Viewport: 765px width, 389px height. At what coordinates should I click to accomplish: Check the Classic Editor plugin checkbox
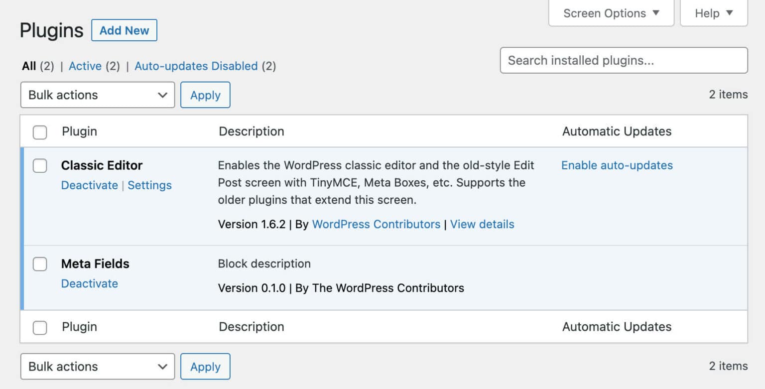click(40, 165)
